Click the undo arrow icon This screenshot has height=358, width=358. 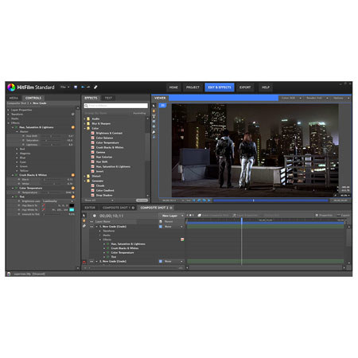click(83, 88)
